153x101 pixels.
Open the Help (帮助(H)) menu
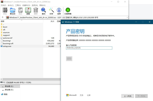pos(42,5)
